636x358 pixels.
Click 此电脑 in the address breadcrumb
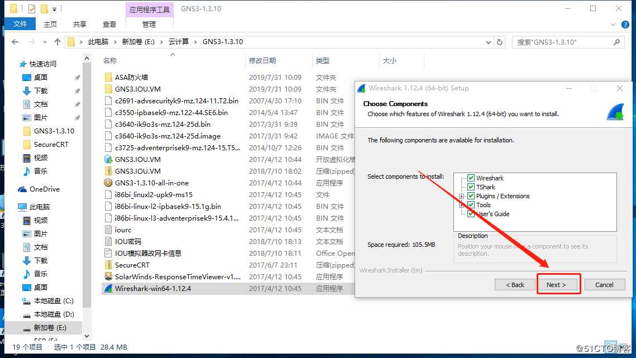98,42
